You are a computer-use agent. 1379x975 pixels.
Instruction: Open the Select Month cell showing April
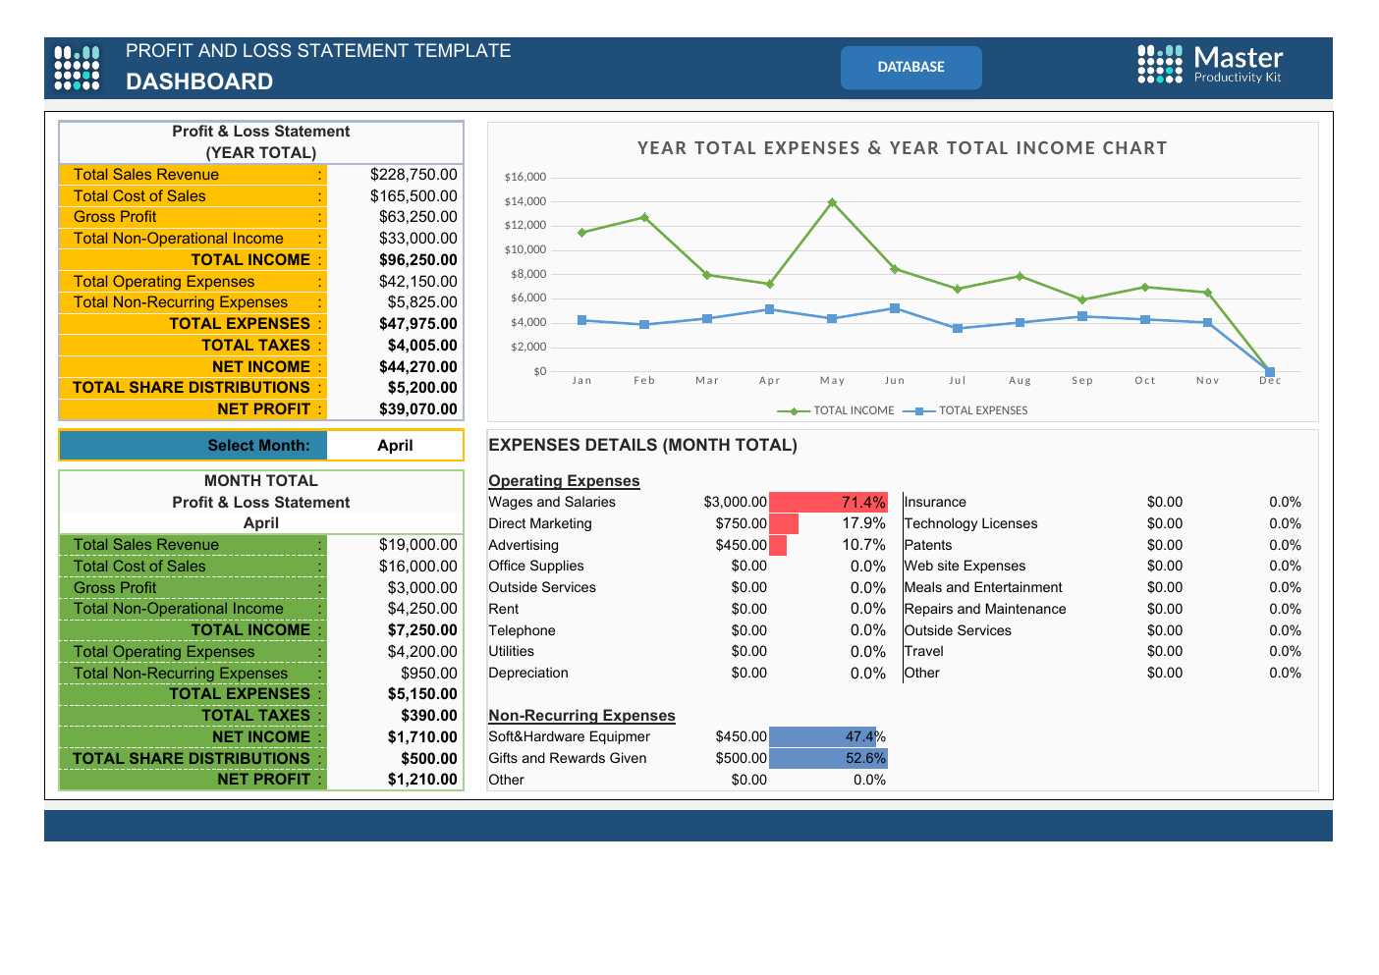click(395, 445)
